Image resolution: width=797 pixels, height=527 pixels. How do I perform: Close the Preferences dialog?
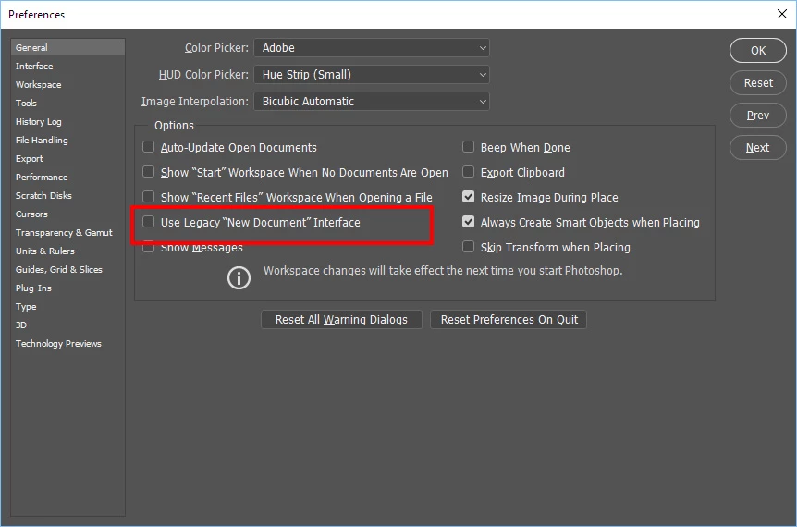tap(782, 14)
